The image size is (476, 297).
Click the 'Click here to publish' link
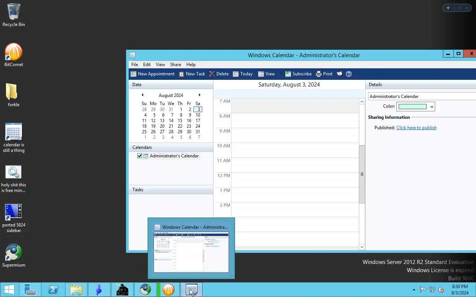(416, 128)
